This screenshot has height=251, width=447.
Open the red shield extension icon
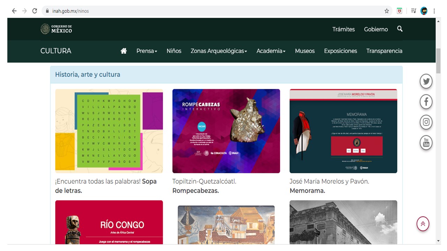pos(400,11)
